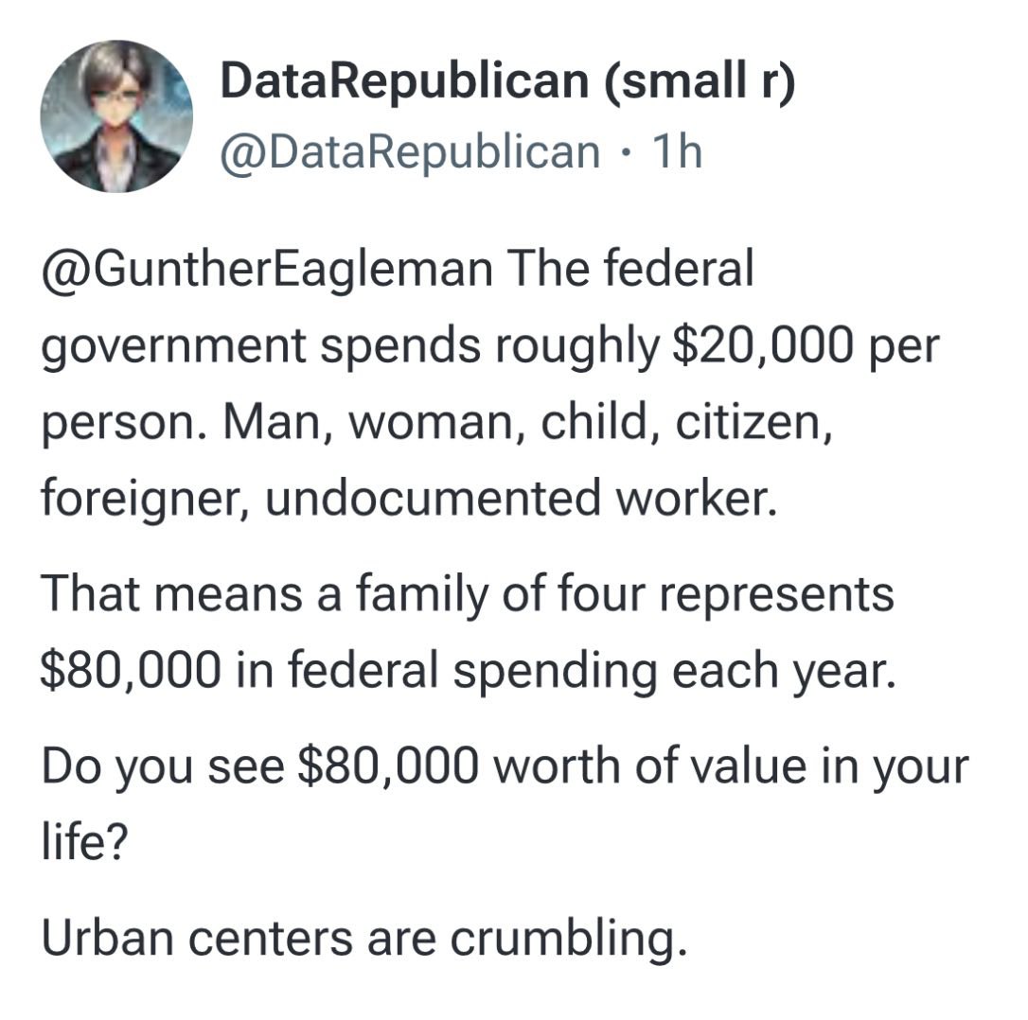Screen dimensions: 1028x1020
Task: Click the word "(small r)" in the name
Action: (x=700, y=81)
